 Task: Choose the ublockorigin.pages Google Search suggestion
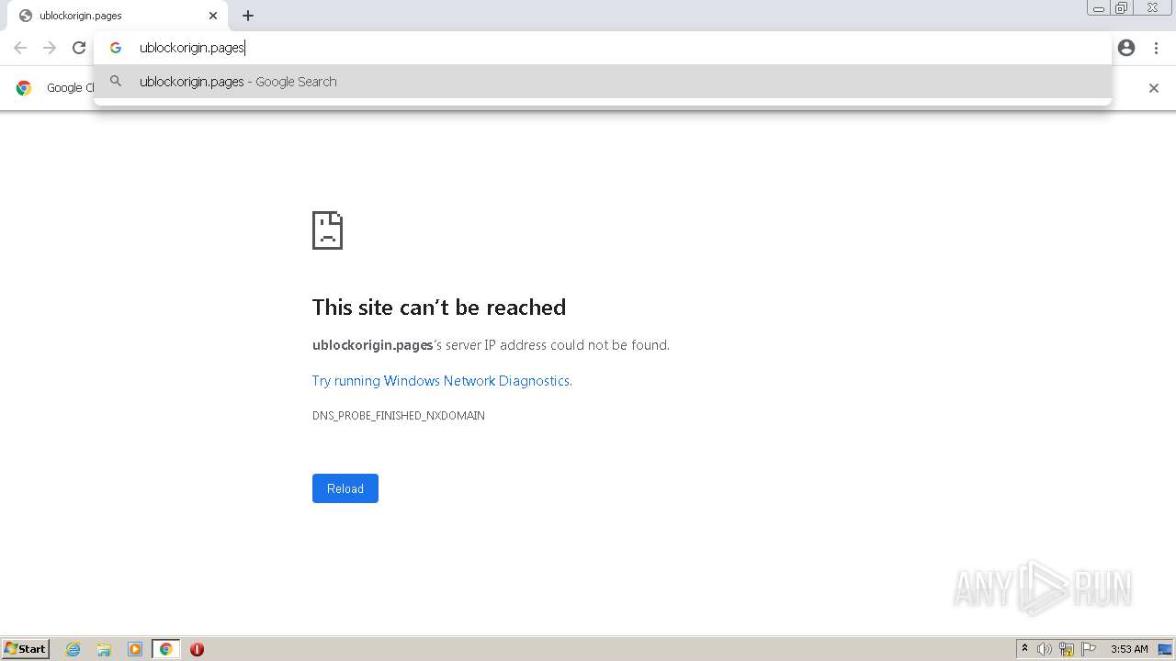coord(602,82)
